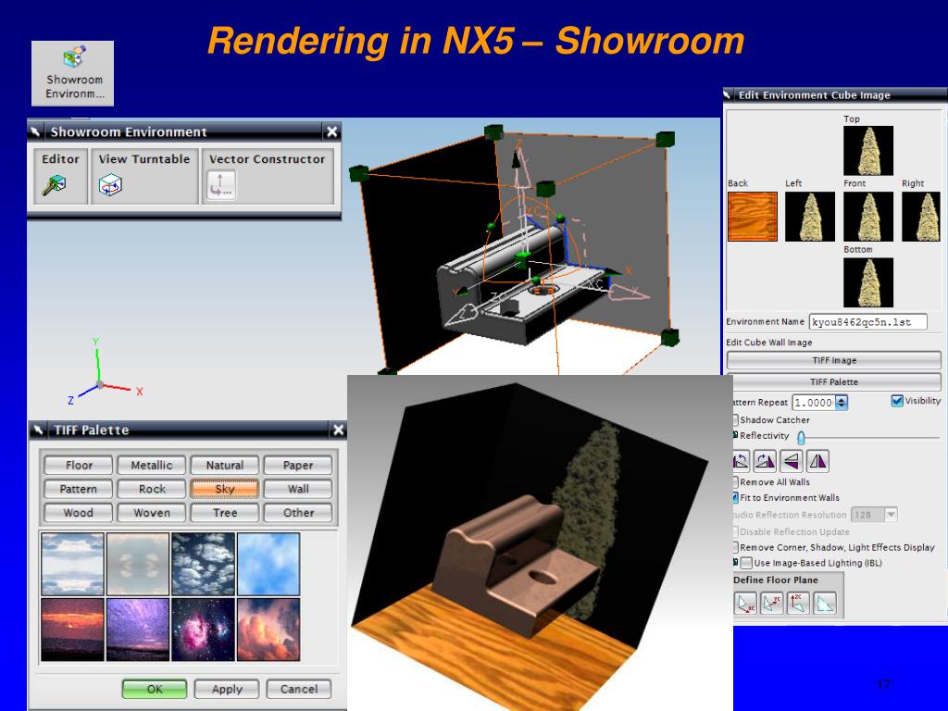The width and height of the screenshot is (948, 711).
Task: Open the Editor tool in Showroom Environment
Action: 54,184
